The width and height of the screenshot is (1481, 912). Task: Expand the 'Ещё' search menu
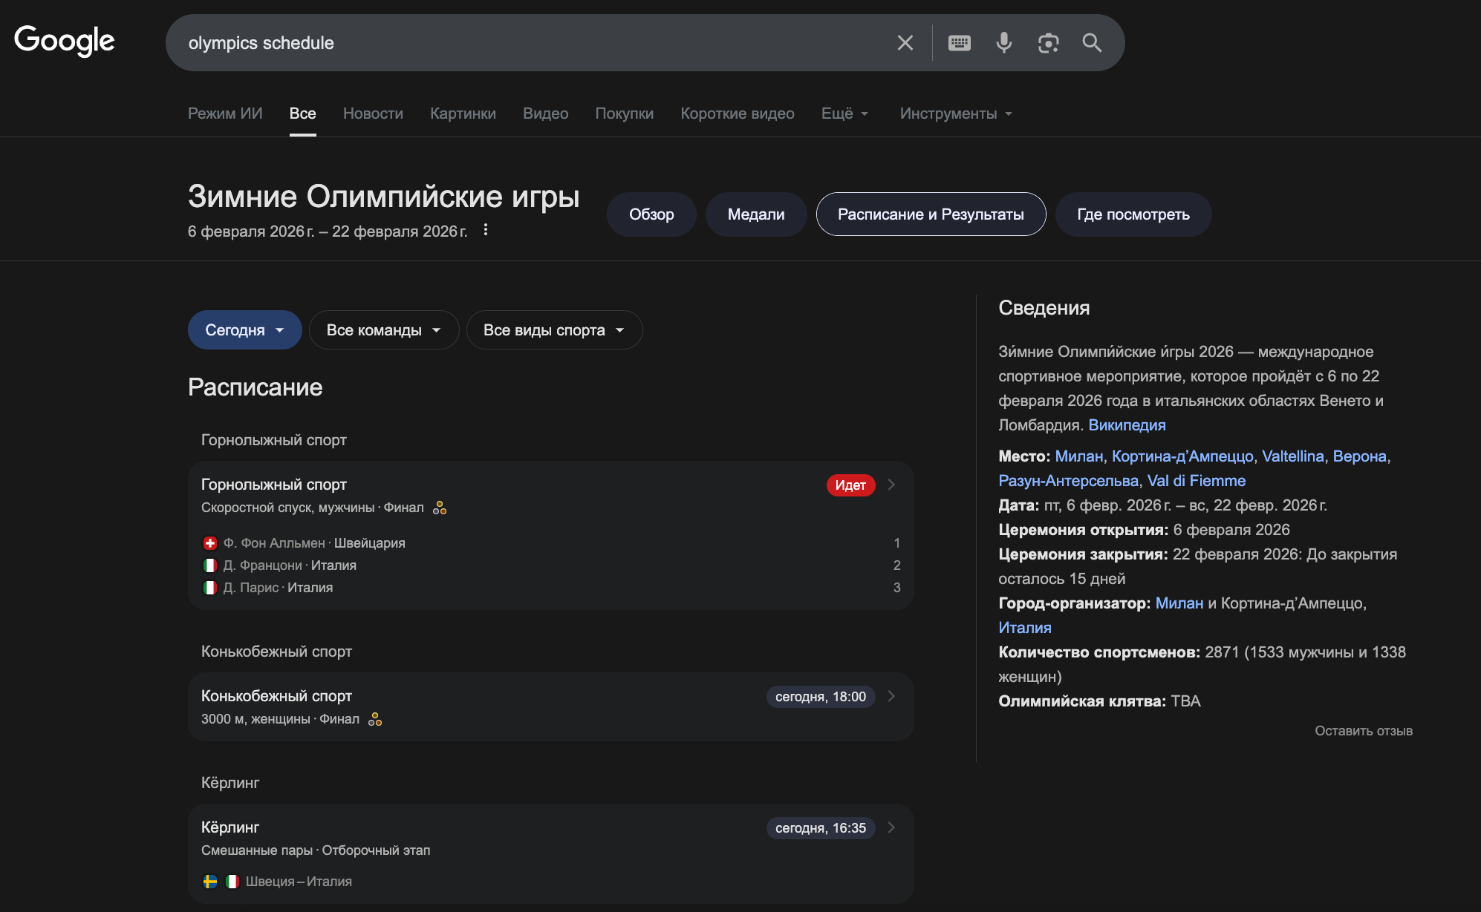[x=844, y=114]
